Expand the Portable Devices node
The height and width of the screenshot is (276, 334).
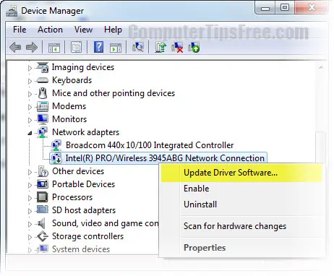[30, 185]
